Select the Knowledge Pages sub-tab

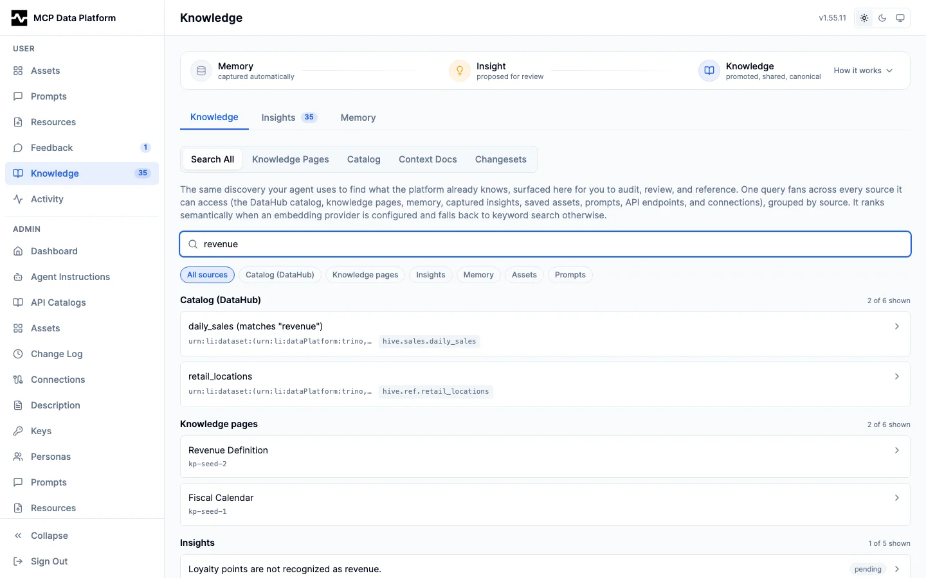point(291,159)
